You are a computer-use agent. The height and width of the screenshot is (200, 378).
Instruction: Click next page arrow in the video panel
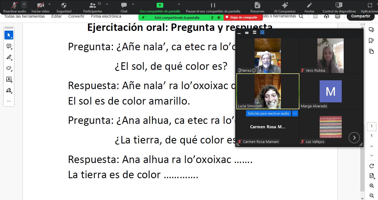click(x=354, y=137)
